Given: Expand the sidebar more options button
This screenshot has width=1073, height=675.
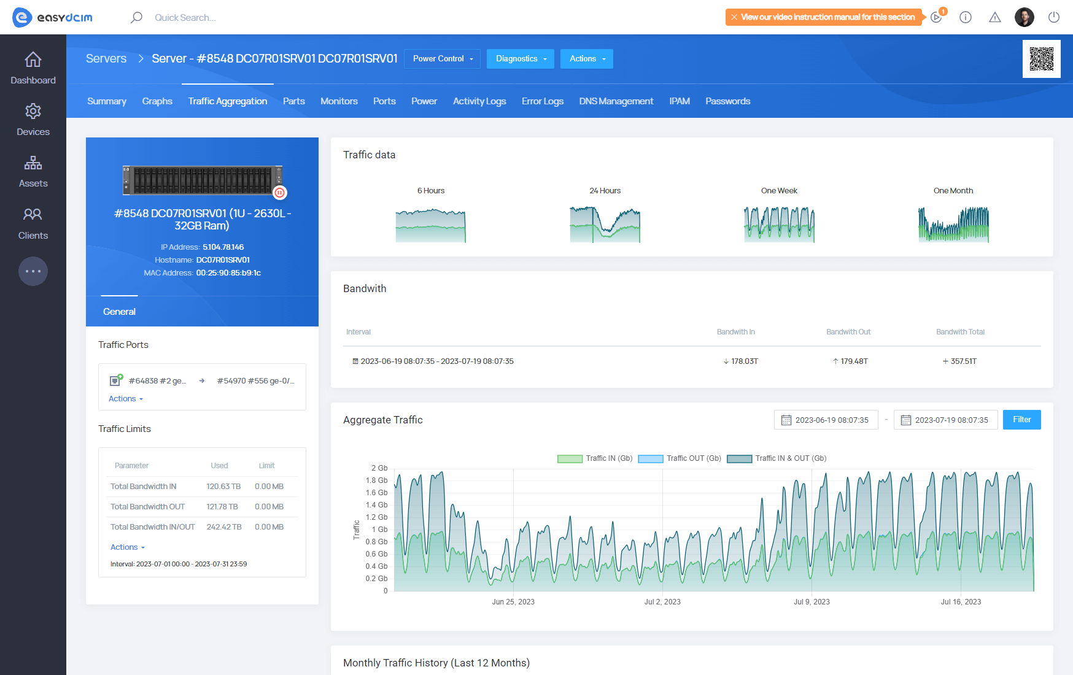Looking at the screenshot, I should (33, 271).
